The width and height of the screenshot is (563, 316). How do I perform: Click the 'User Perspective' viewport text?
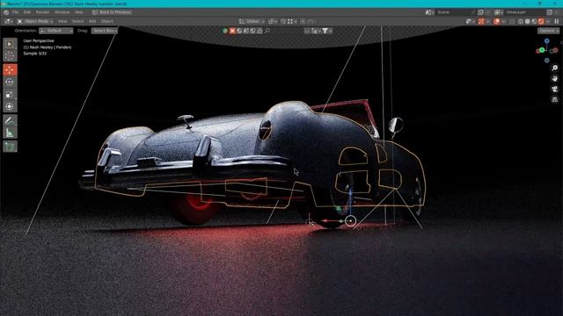39,41
